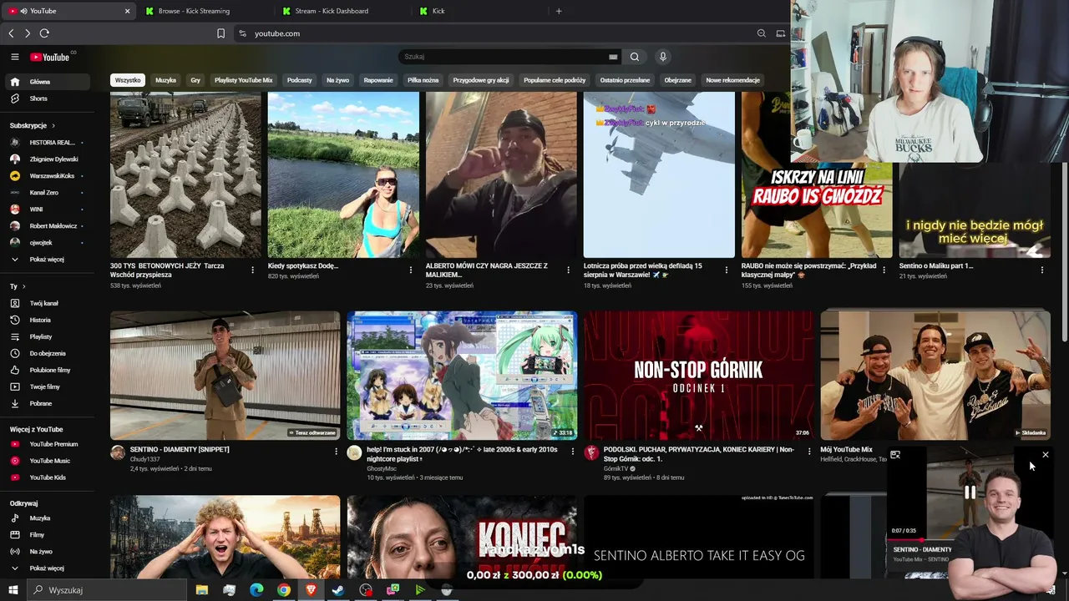Open Steam from taskbar
1069x601 pixels.
click(338, 590)
